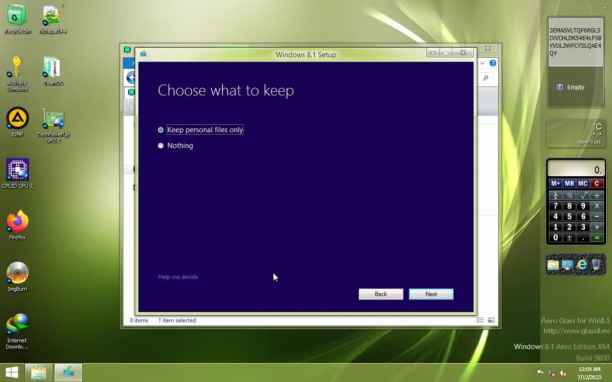The height and width of the screenshot is (382, 612).
Task: Click next gadget page arrow
Action: 591,8
